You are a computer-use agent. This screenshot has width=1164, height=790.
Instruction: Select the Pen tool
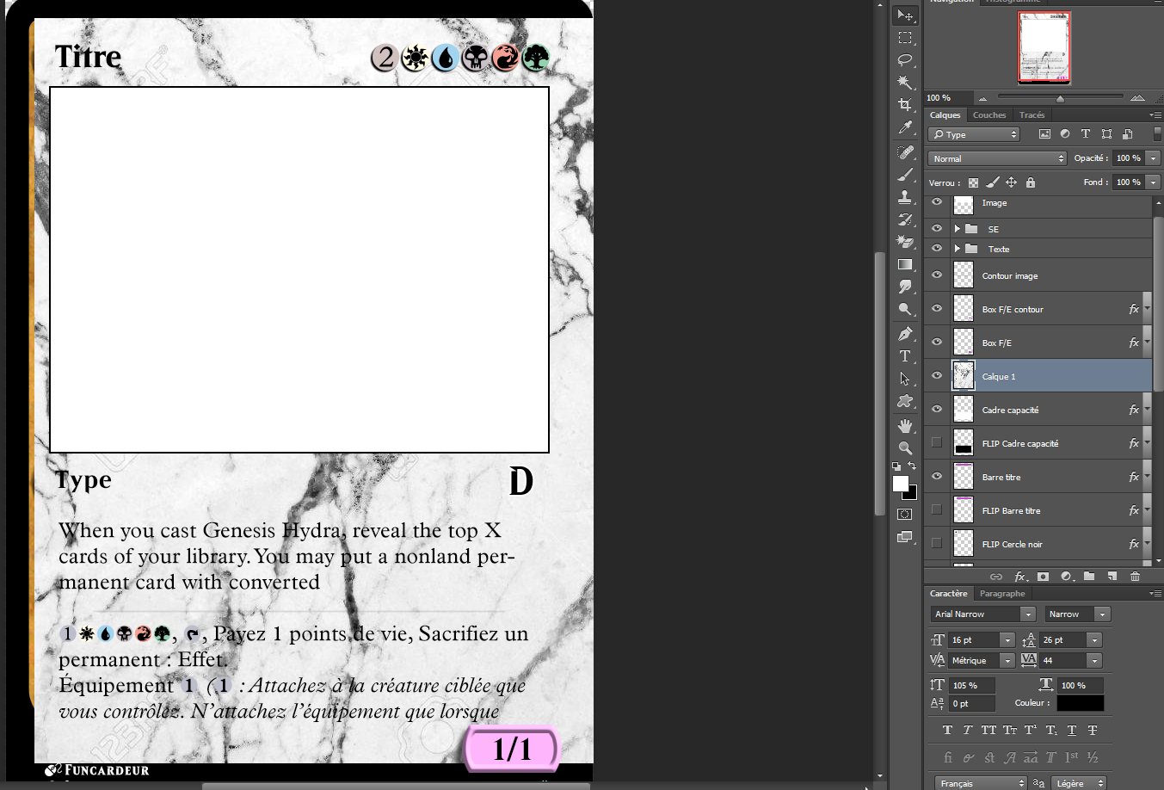point(905,334)
